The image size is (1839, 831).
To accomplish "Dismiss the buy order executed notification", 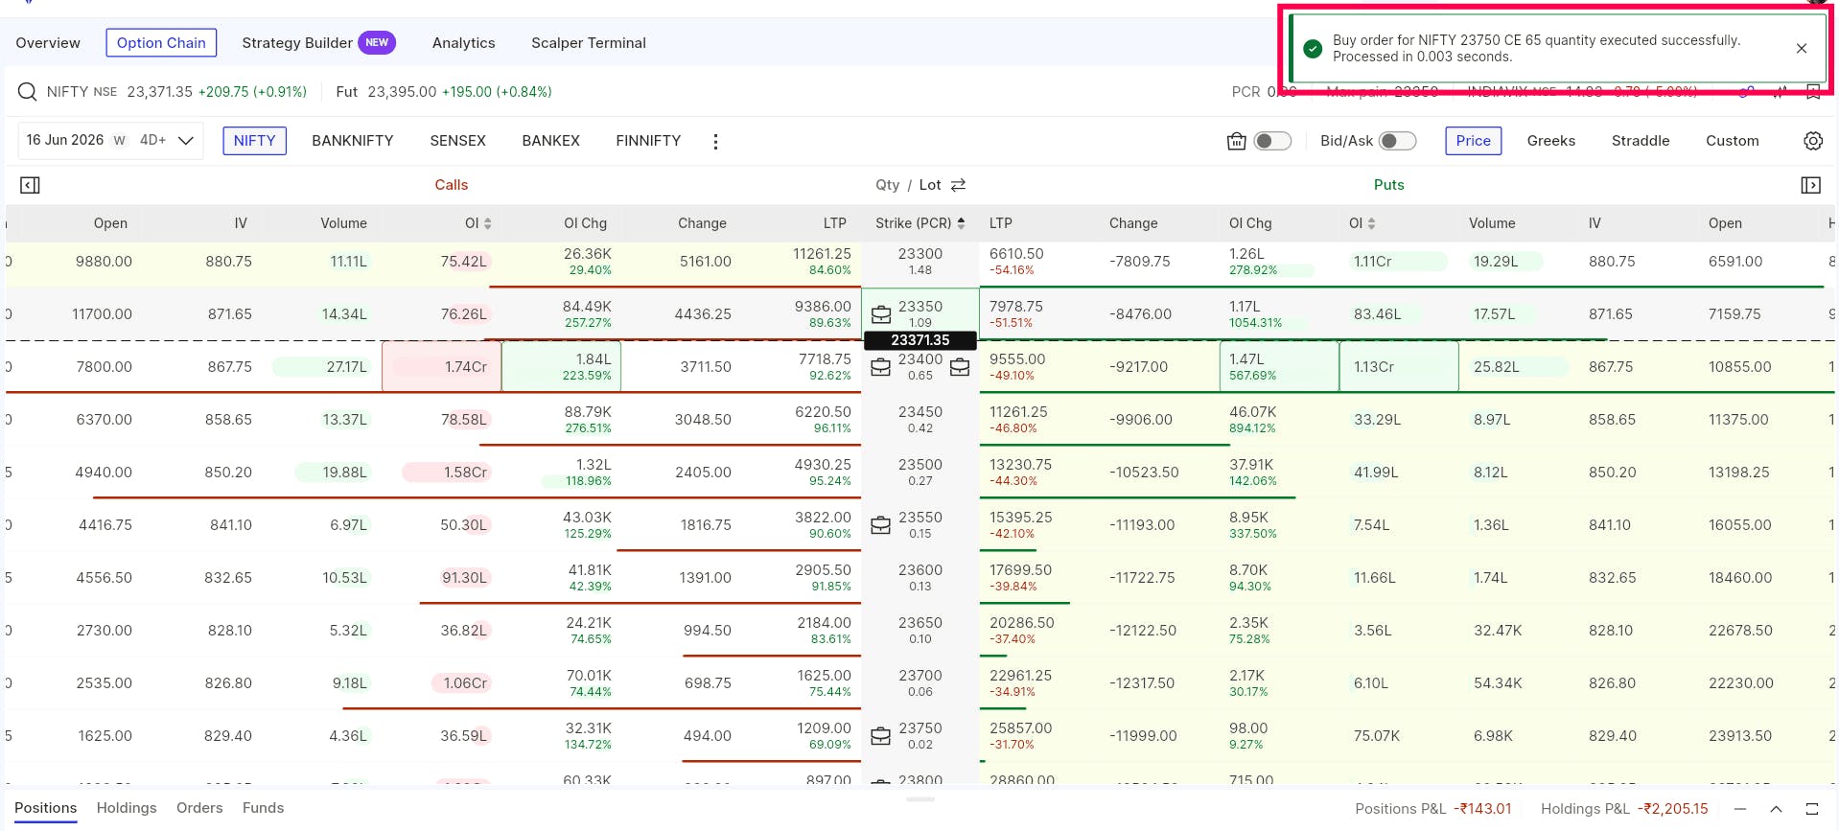I will [x=1802, y=48].
